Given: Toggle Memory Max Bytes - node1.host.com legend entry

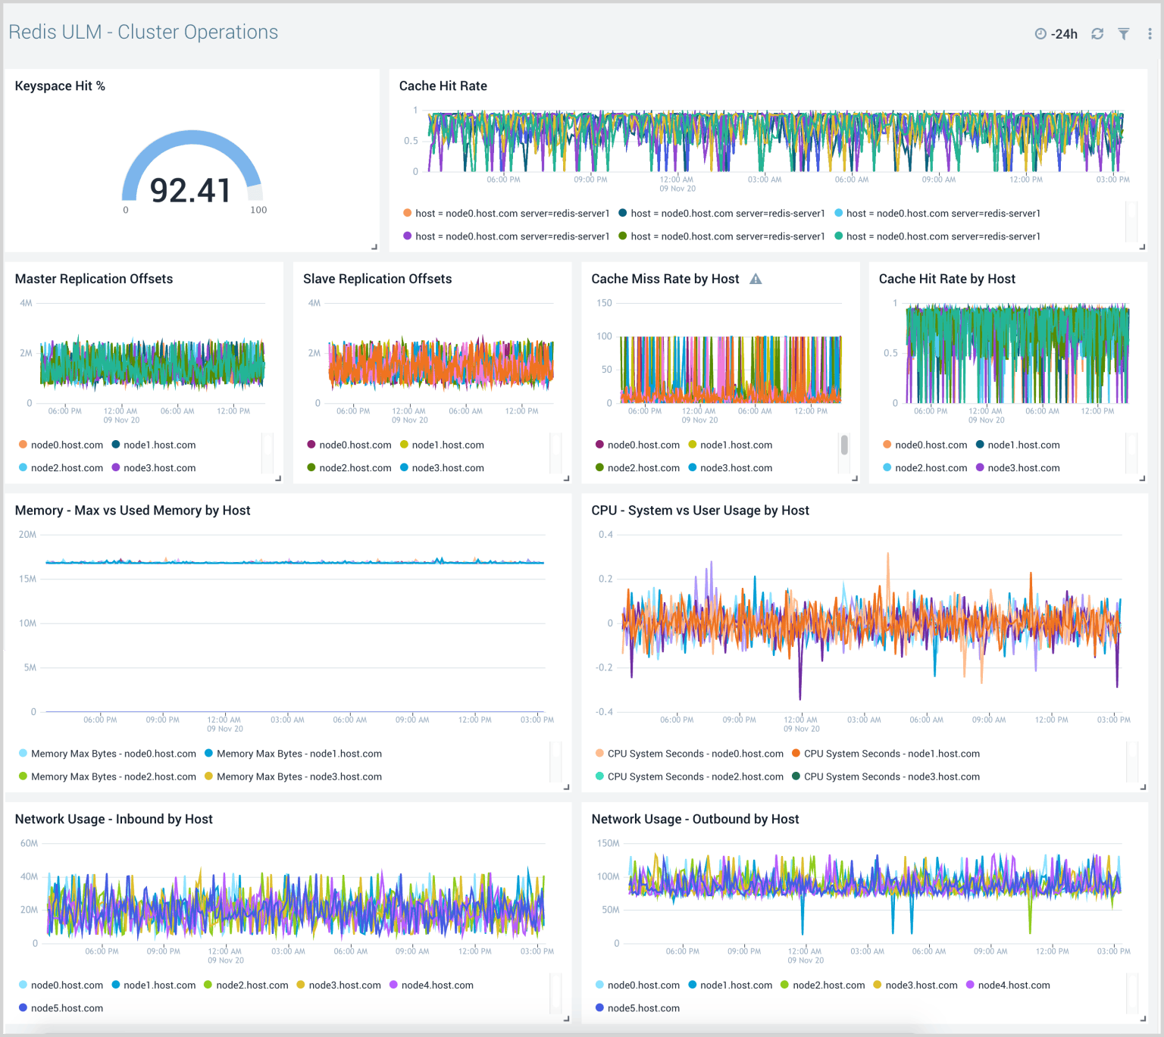Looking at the screenshot, I should (299, 753).
